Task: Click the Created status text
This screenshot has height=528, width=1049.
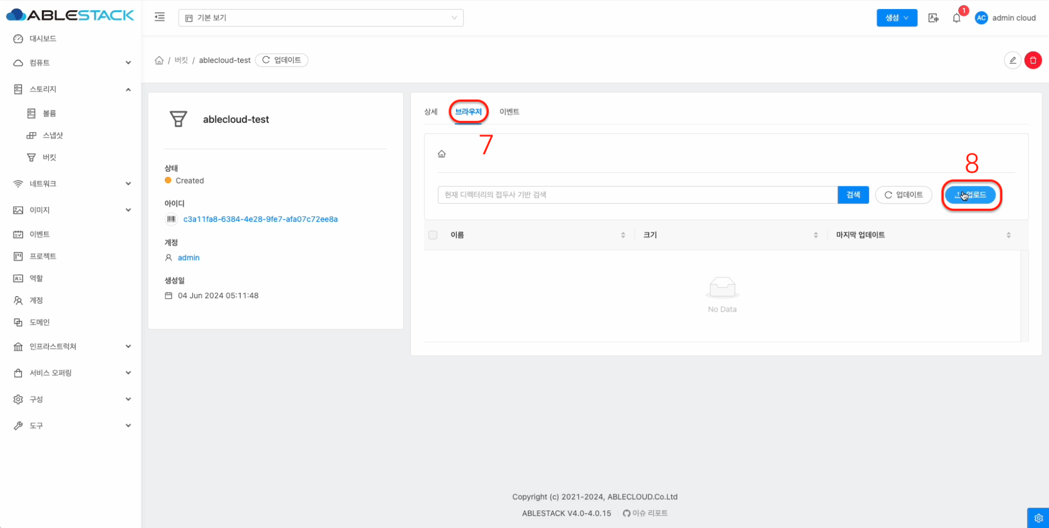Action: pyautogui.click(x=190, y=181)
